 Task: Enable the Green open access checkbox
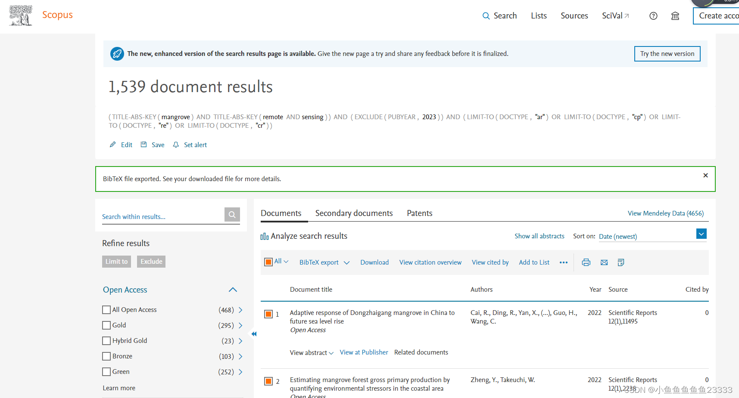[106, 372]
